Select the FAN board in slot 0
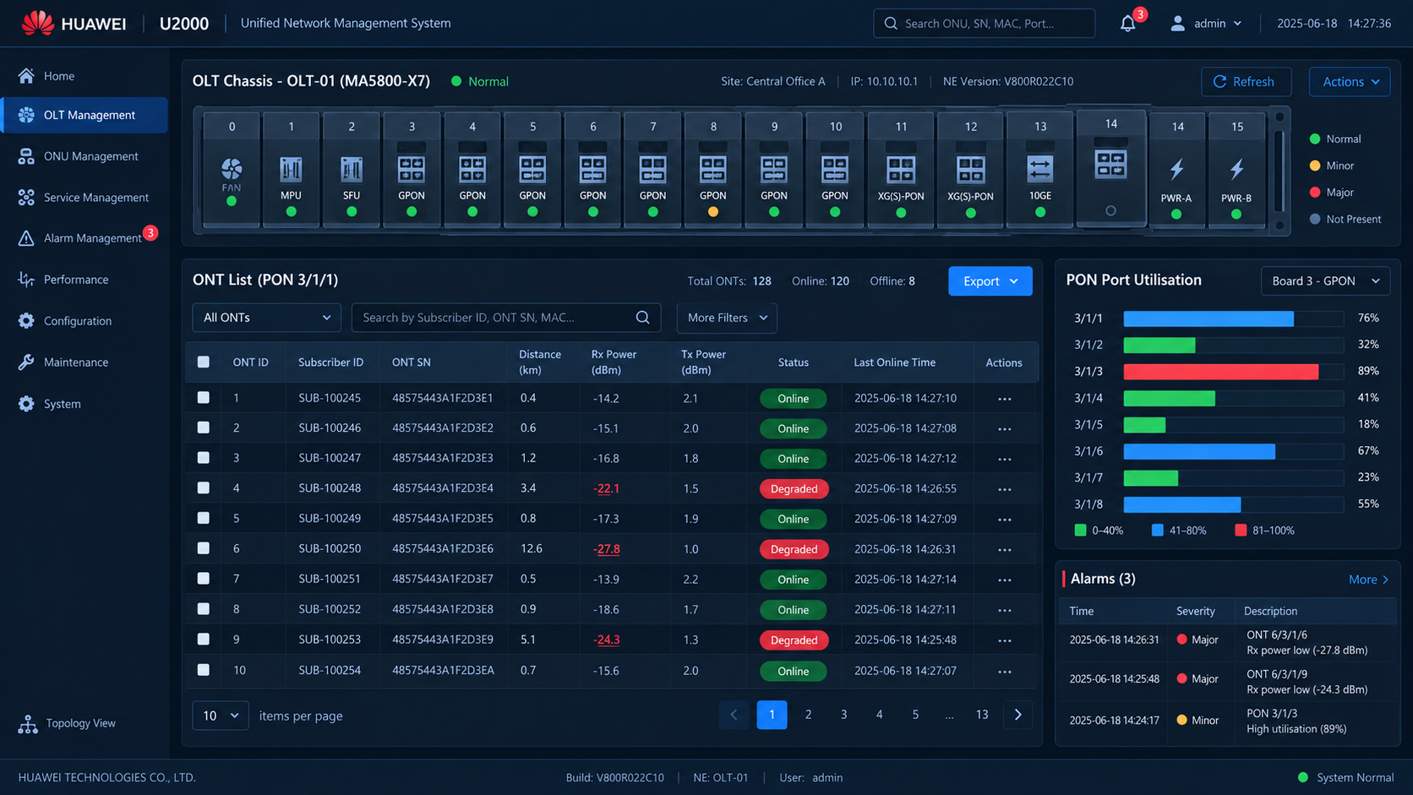 pos(232,170)
